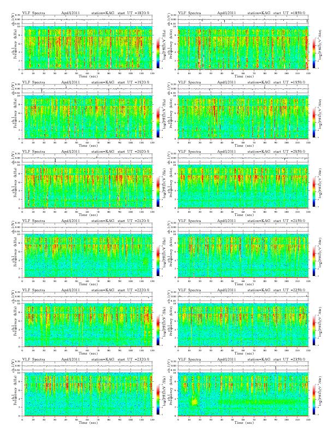This screenshot has width=334, height=432.
Task: Click 'start UT =1920:0' title text
Action: click(133, 82)
